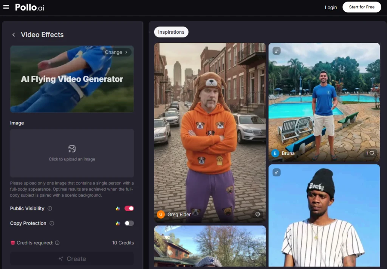Click Change to switch video effect
Viewport: 387px width, 269px height.
(x=116, y=52)
